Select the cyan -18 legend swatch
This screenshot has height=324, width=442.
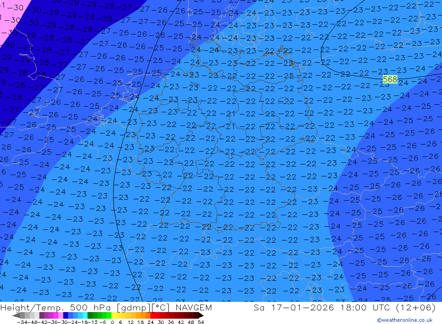point(85,315)
